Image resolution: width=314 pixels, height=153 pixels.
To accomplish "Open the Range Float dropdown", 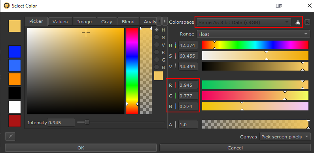I will (253, 34).
